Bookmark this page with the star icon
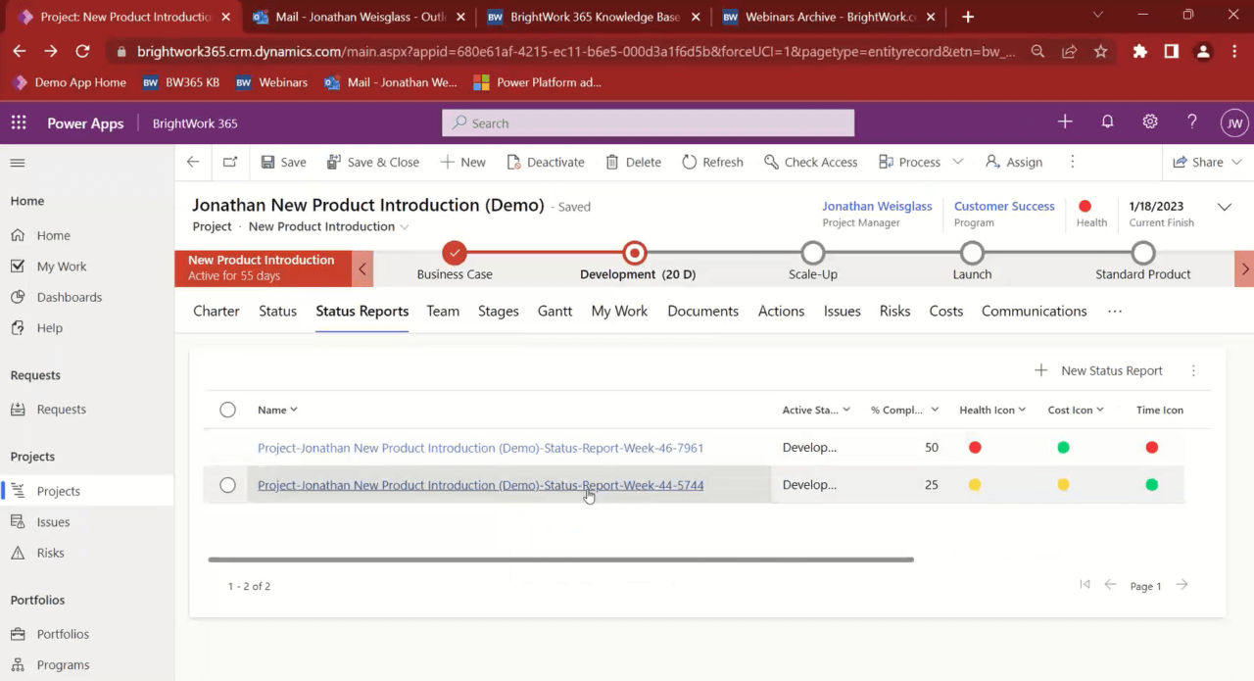 [x=1100, y=51]
